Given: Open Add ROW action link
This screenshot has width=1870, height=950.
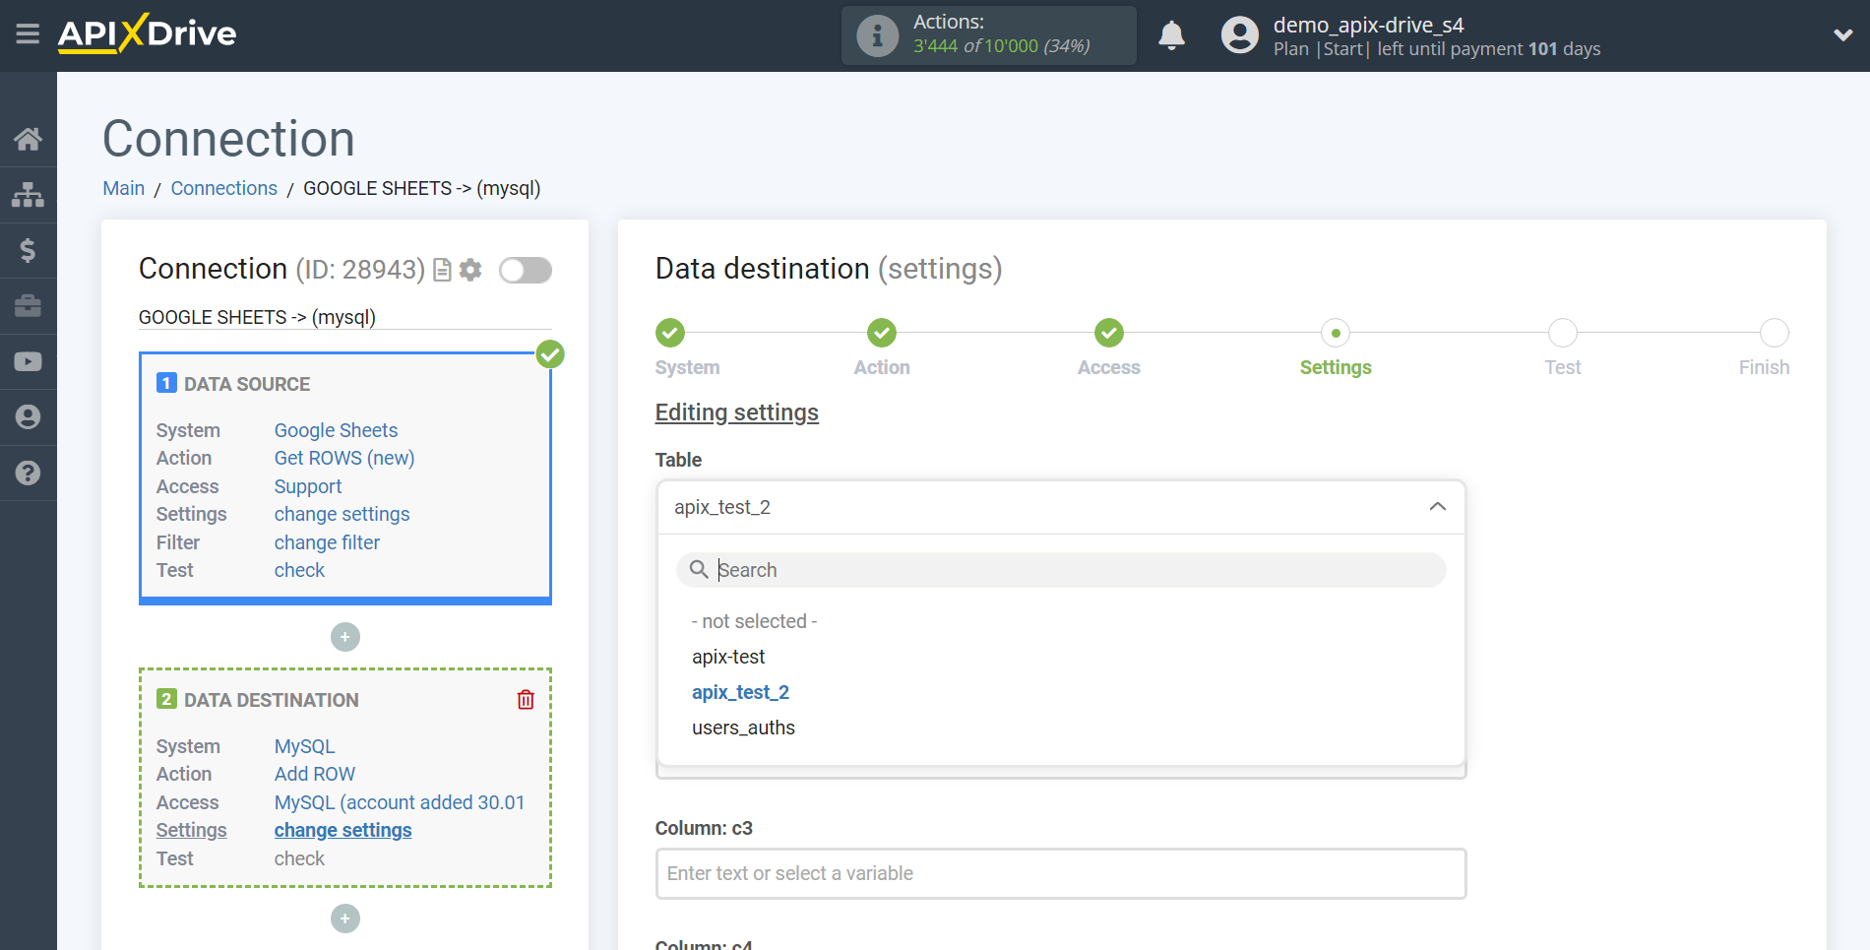Looking at the screenshot, I should coord(315,774).
